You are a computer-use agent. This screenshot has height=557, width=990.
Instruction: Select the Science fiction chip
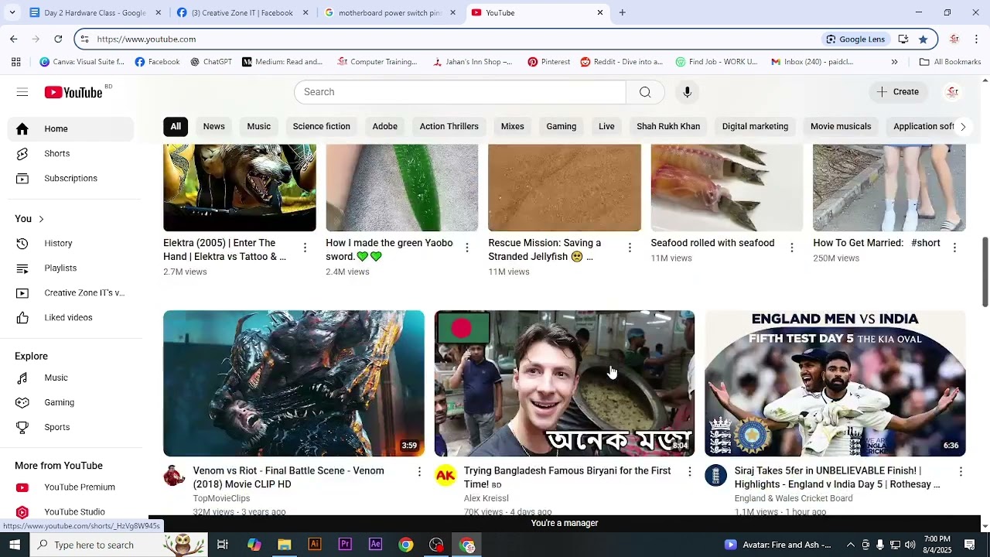322,127
